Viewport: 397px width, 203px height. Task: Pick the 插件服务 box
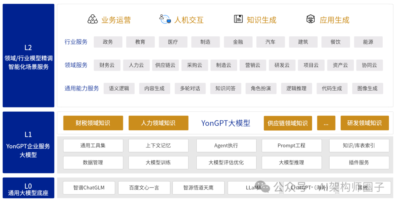[359, 163]
